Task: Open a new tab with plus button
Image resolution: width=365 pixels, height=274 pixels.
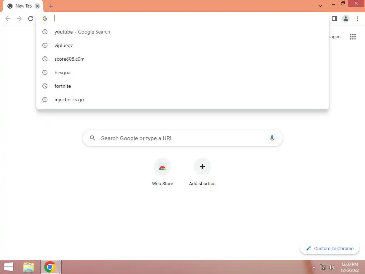Action: [51, 6]
